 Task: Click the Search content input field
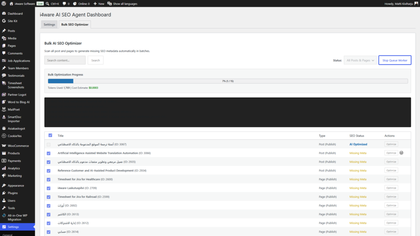(65, 60)
